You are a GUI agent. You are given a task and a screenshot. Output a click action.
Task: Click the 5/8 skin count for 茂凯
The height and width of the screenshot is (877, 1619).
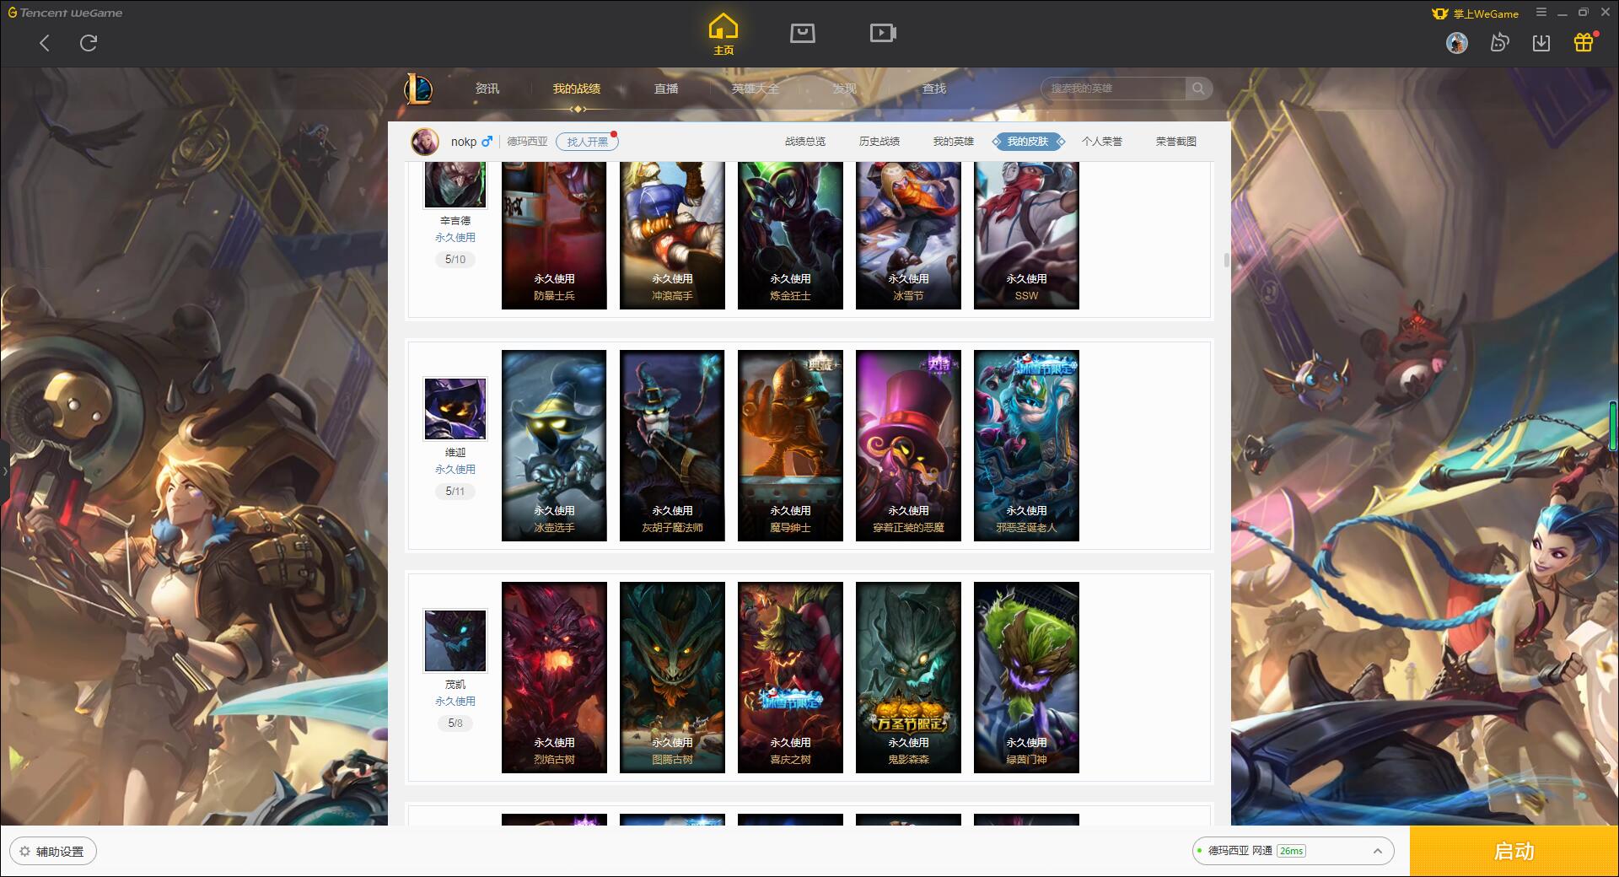pos(455,723)
